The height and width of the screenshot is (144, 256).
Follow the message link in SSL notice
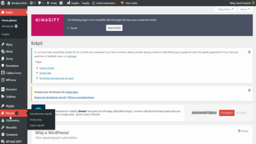click(x=72, y=56)
